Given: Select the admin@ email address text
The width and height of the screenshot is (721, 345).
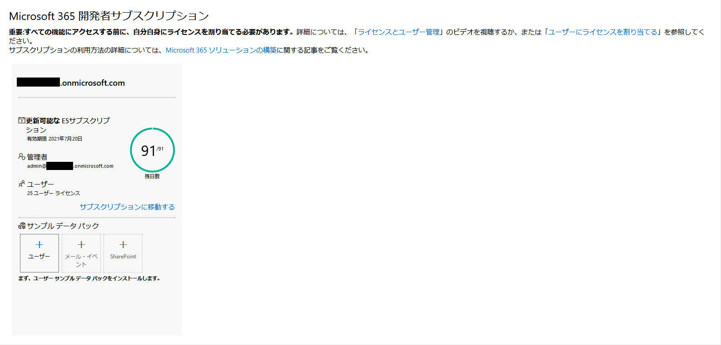Looking at the screenshot, I should 70,166.
